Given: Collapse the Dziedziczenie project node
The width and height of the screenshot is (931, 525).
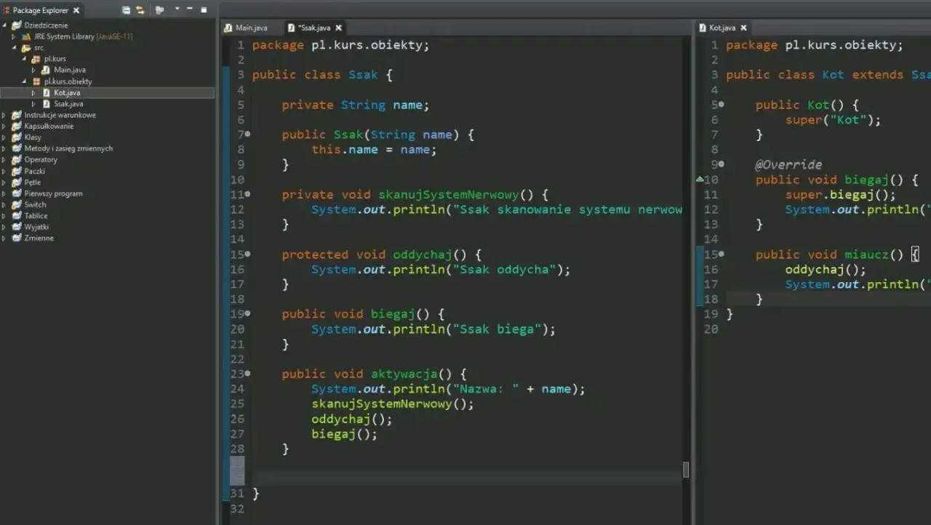Looking at the screenshot, I should tap(4, 25).
